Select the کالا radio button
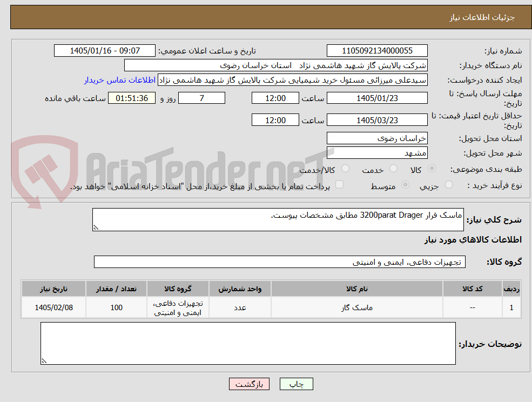 [x=432, y=169]
